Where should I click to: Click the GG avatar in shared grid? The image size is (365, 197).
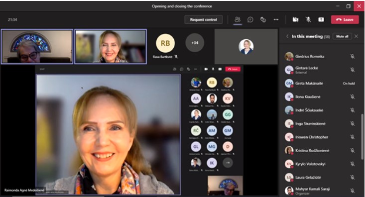[228, 114]
